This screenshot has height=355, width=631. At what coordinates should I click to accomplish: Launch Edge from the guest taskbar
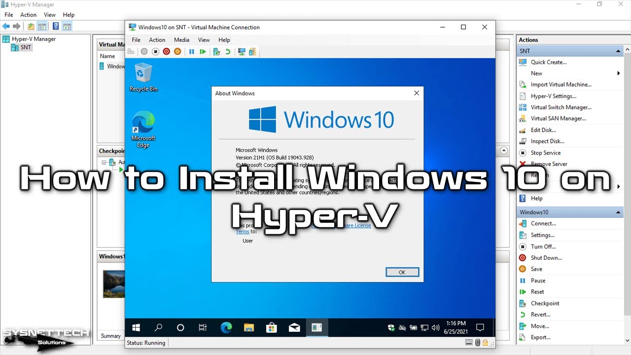(x=226, y=327)
